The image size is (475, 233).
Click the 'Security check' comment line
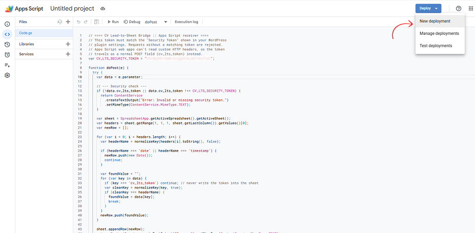click(121, 86)
